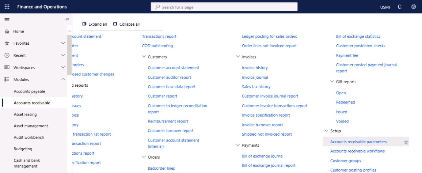Click the Favorites star icon in sidebar
The image size is (422, 173).
tap(7, 43)
